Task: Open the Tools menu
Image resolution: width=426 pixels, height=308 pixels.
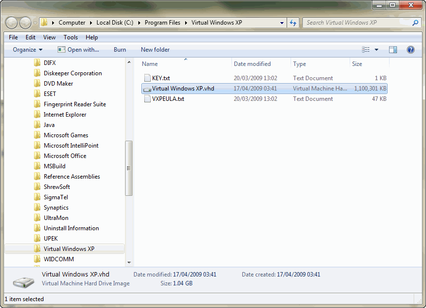Action: [x=70, y=37]
